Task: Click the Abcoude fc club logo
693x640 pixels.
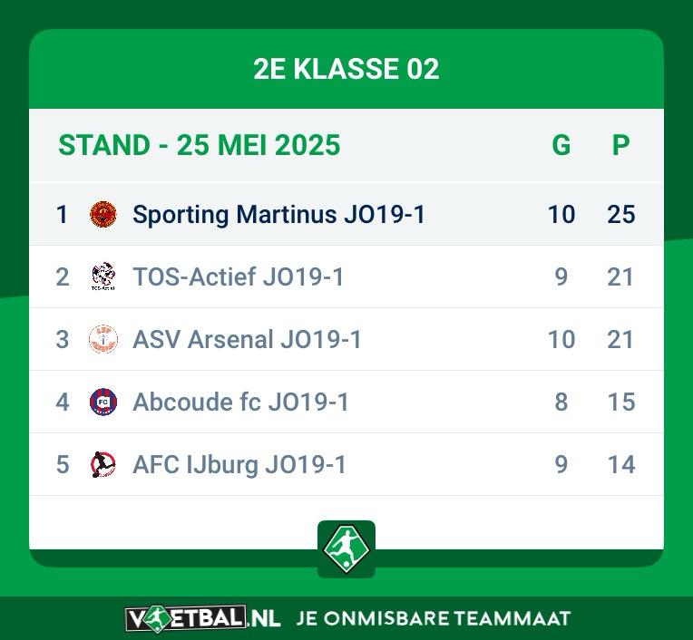Action: 103,402
